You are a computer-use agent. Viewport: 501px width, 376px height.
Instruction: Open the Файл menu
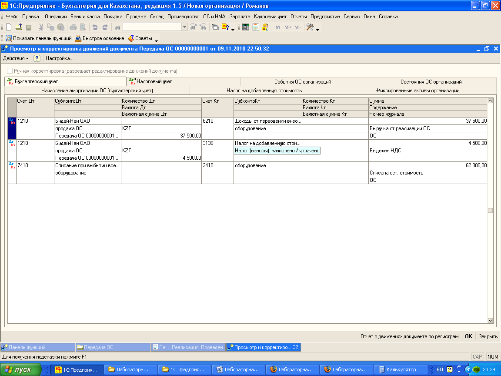point(12,17)
